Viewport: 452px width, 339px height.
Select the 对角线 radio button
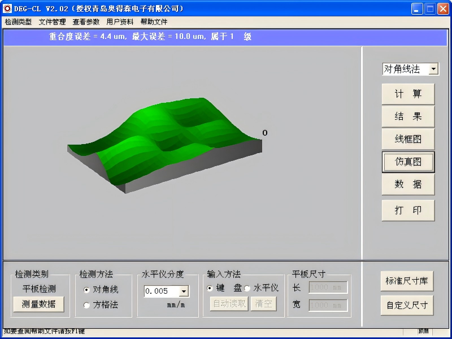[x=86, y=290]
